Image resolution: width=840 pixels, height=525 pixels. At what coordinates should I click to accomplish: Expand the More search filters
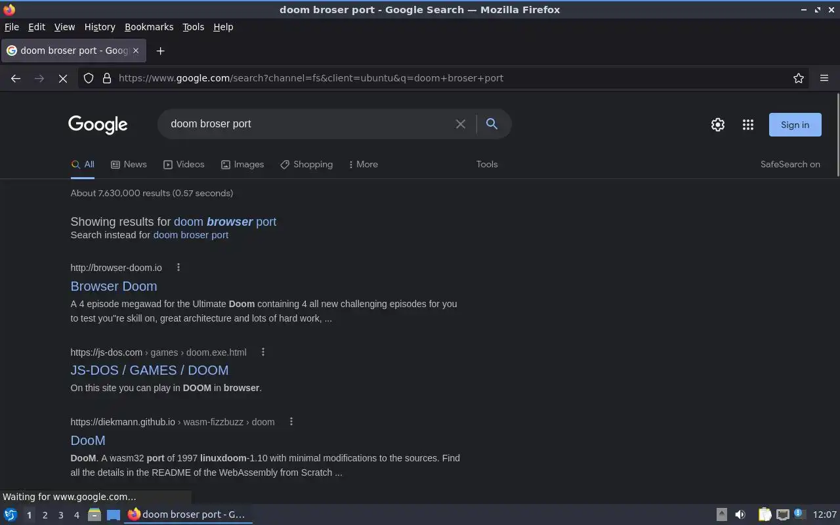coord(363,164)
